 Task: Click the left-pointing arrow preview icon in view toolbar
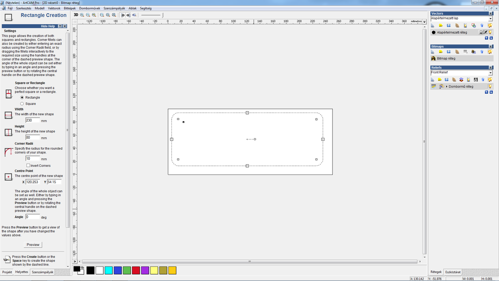click(x=134, y=15)
